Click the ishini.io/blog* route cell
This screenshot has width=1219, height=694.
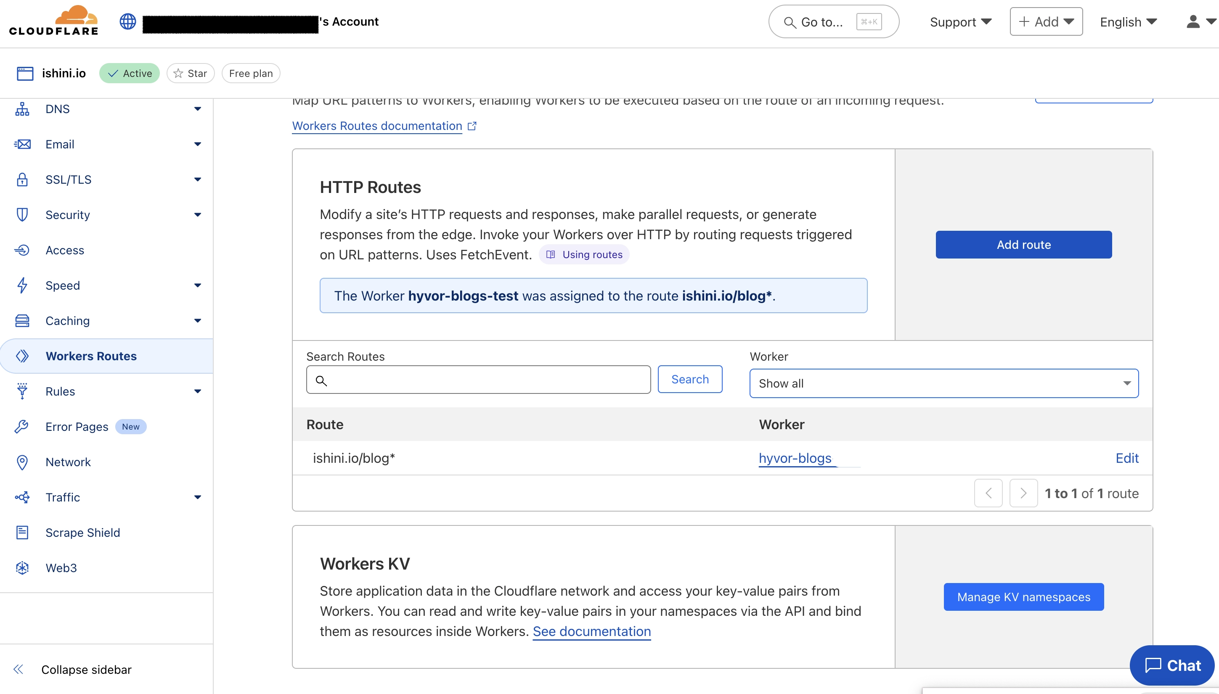[x=354, y=458]
